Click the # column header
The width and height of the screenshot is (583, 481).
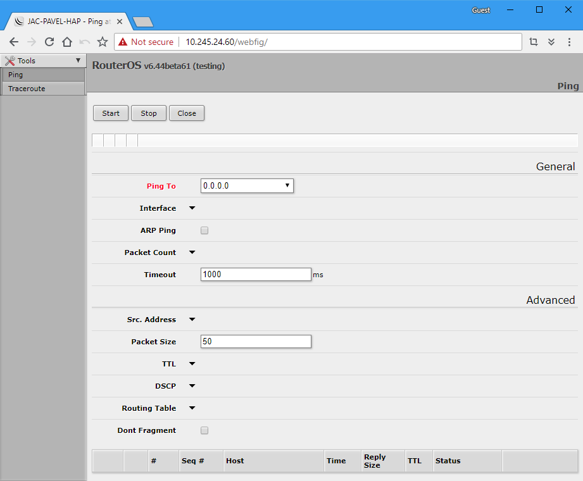[163, 461]
